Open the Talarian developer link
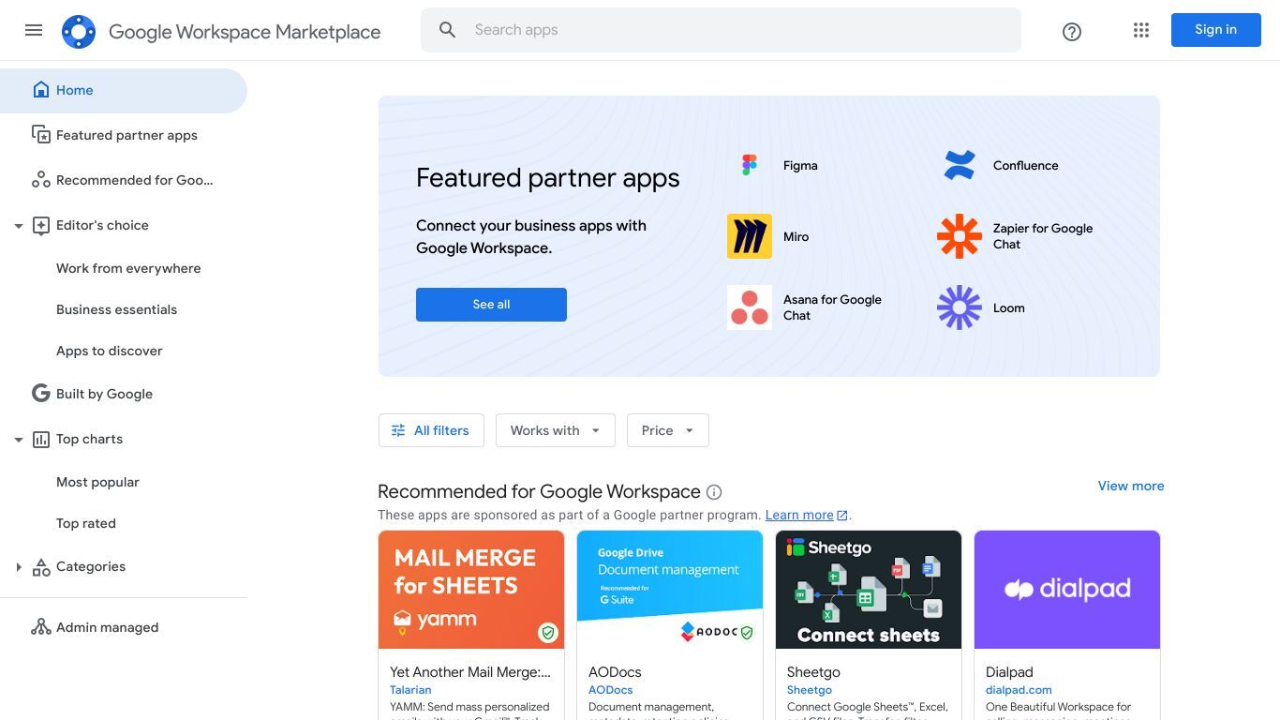1280x720 pixels. coord(410,690)
